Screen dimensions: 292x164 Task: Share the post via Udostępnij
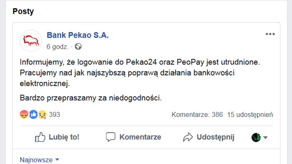[208, 137]
